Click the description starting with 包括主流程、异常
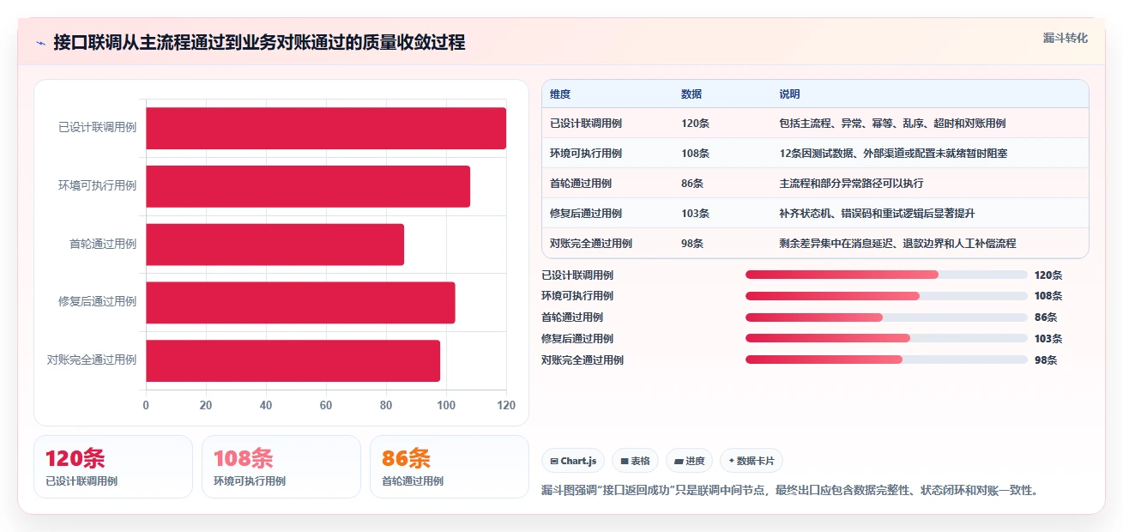This screenshot has height=532, width=1123. click(892, 124)
